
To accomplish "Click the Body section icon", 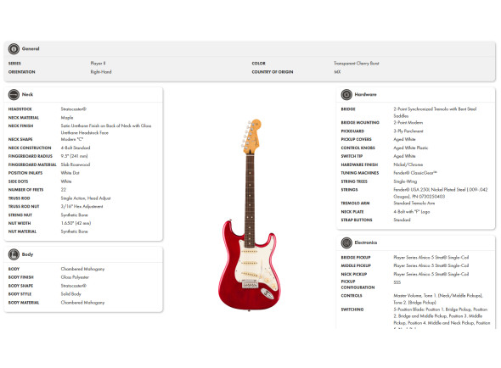I will (x=14, y=254).
